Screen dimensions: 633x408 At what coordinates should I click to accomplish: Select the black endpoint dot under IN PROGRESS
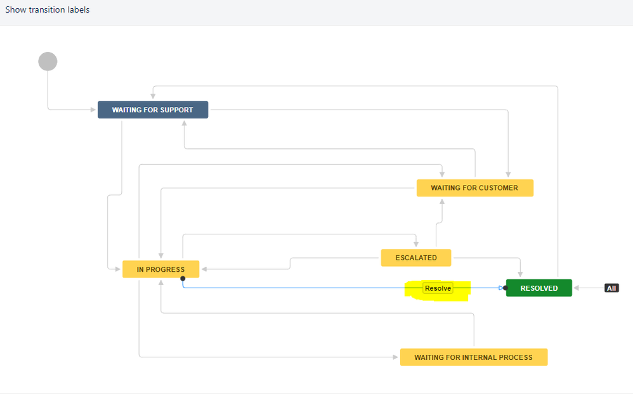[183, 277]
